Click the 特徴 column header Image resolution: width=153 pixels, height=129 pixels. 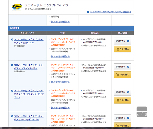[62, 33]
